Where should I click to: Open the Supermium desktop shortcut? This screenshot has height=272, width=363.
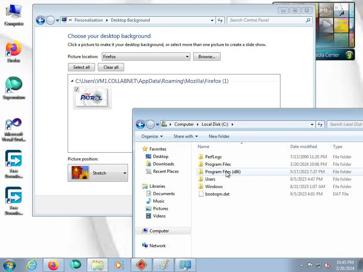pos(14,88)
